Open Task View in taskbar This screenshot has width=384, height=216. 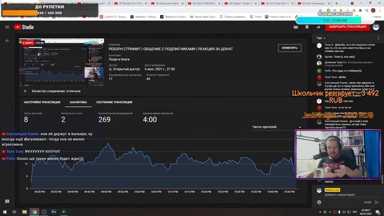[x=14, y=212]
